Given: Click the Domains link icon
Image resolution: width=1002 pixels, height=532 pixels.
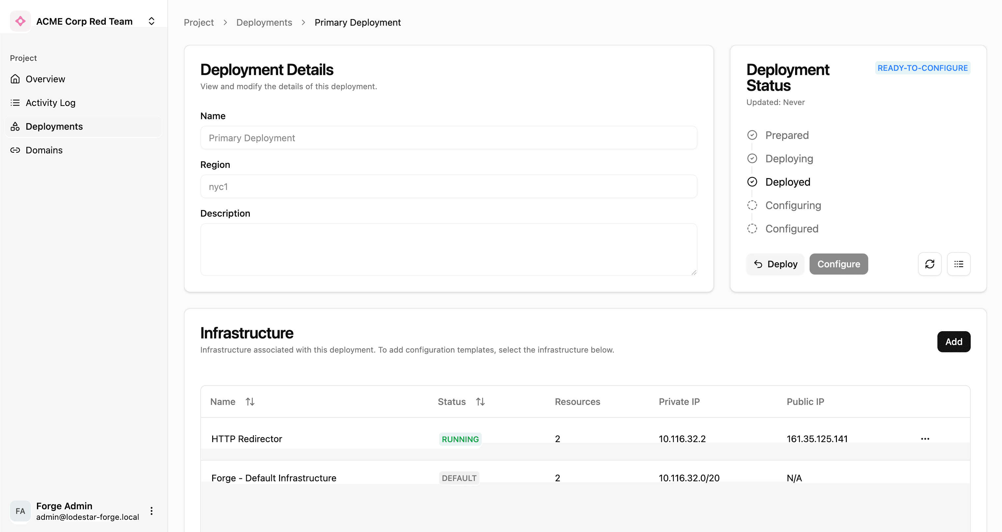Looking at the screenshot, I should click(x=15, y=150).
